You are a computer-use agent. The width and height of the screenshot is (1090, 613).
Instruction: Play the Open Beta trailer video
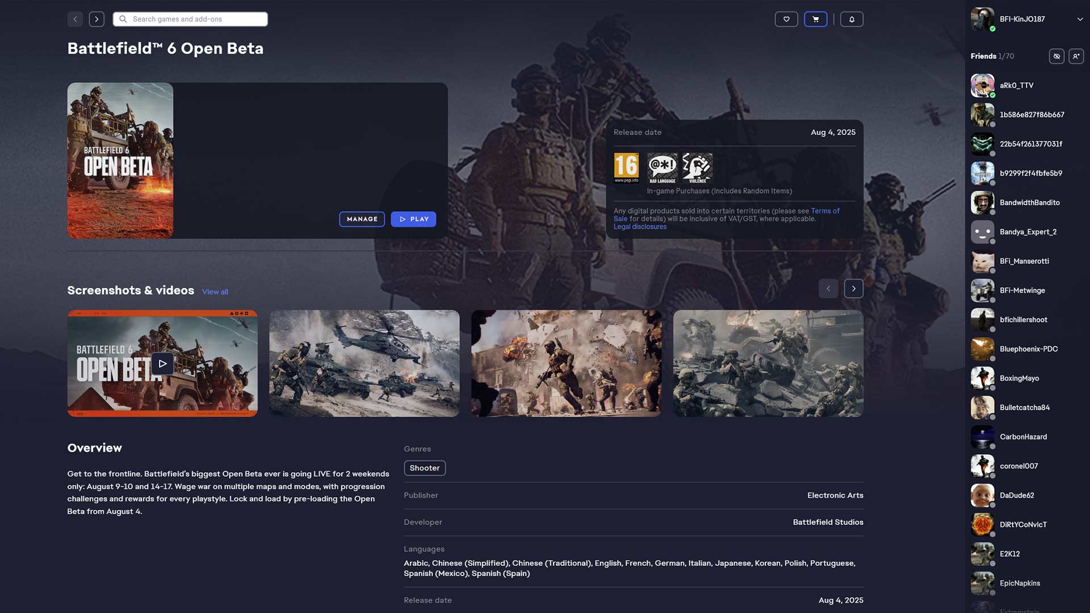pos(162,363)
